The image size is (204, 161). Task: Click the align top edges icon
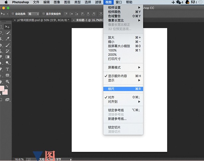coord(66,14)
